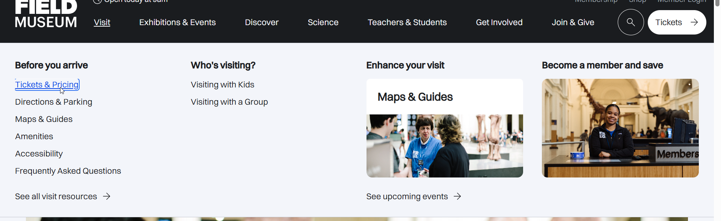Open the Get Involved menu
This screenshot has width=721, height=221.
[499, 23]
